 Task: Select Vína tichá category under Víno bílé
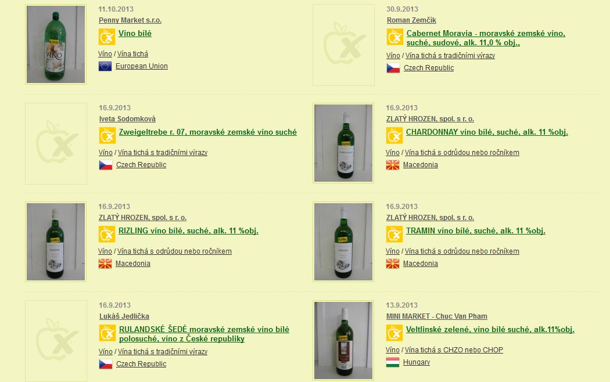point(132,54)
